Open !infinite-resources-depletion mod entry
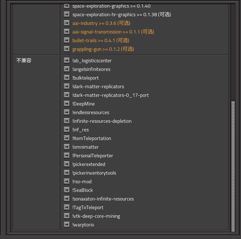Image resolution: width=241 pixels, height=239 pixels. point(102,121)
